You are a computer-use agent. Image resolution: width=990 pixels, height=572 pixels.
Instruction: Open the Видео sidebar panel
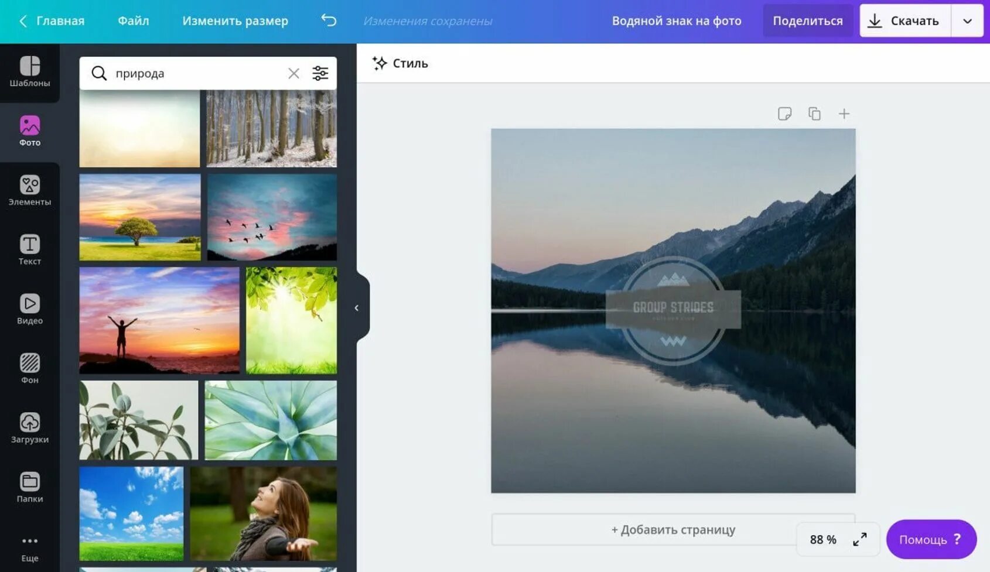click(29, 309)
